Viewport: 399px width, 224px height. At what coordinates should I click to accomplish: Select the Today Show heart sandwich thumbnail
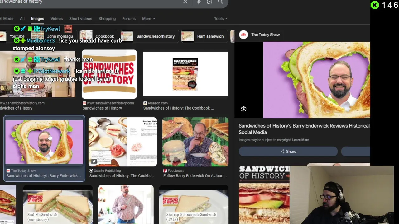coord(44,142)
